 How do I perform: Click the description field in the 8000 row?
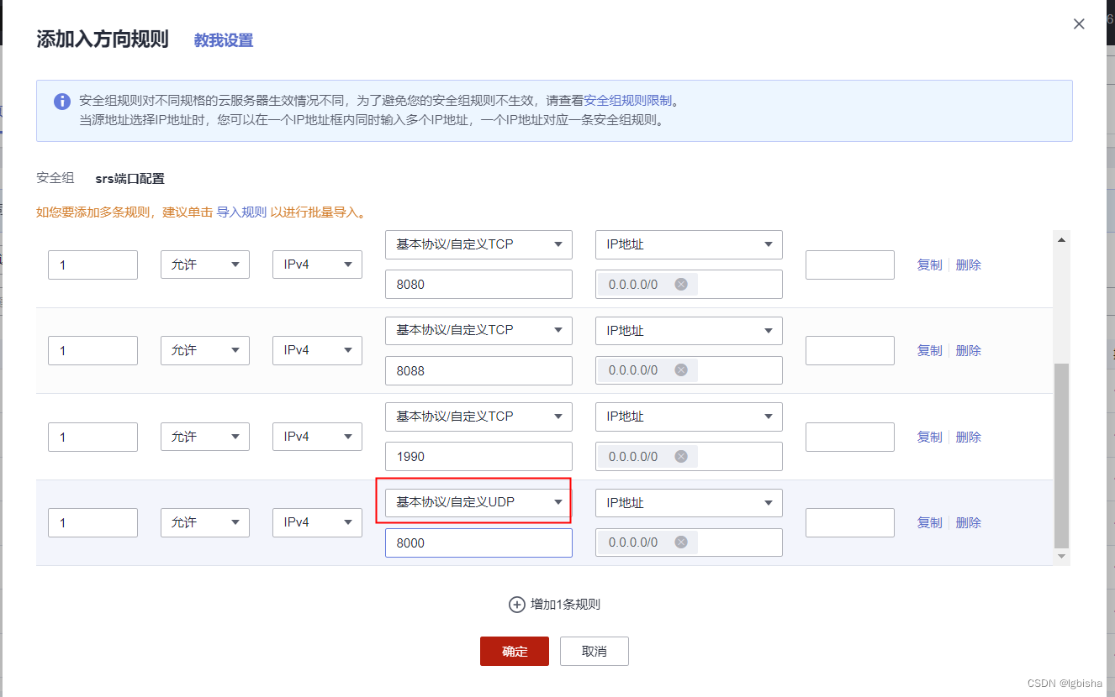click(850, 522)
